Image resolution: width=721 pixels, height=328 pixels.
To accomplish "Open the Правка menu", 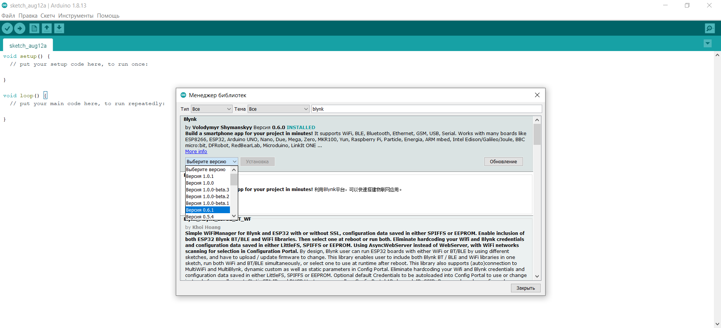I will 28,16.
